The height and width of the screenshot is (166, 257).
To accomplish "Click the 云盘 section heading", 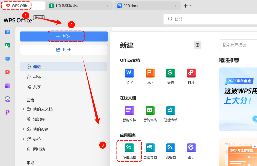I will 30,100.
